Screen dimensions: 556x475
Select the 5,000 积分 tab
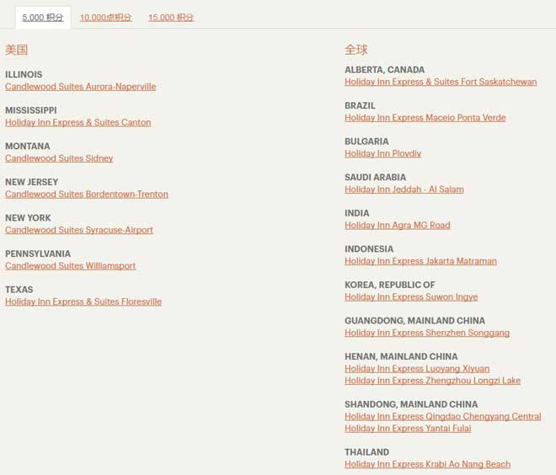point(43,18)
